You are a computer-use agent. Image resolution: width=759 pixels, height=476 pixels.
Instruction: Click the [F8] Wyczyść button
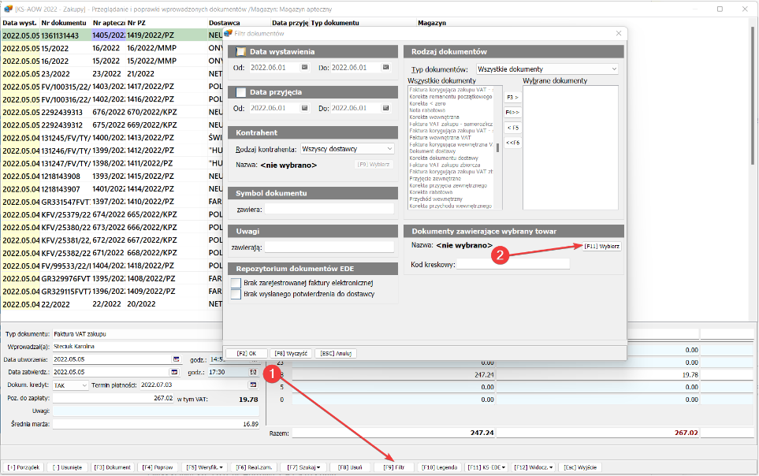pos(292,354)
